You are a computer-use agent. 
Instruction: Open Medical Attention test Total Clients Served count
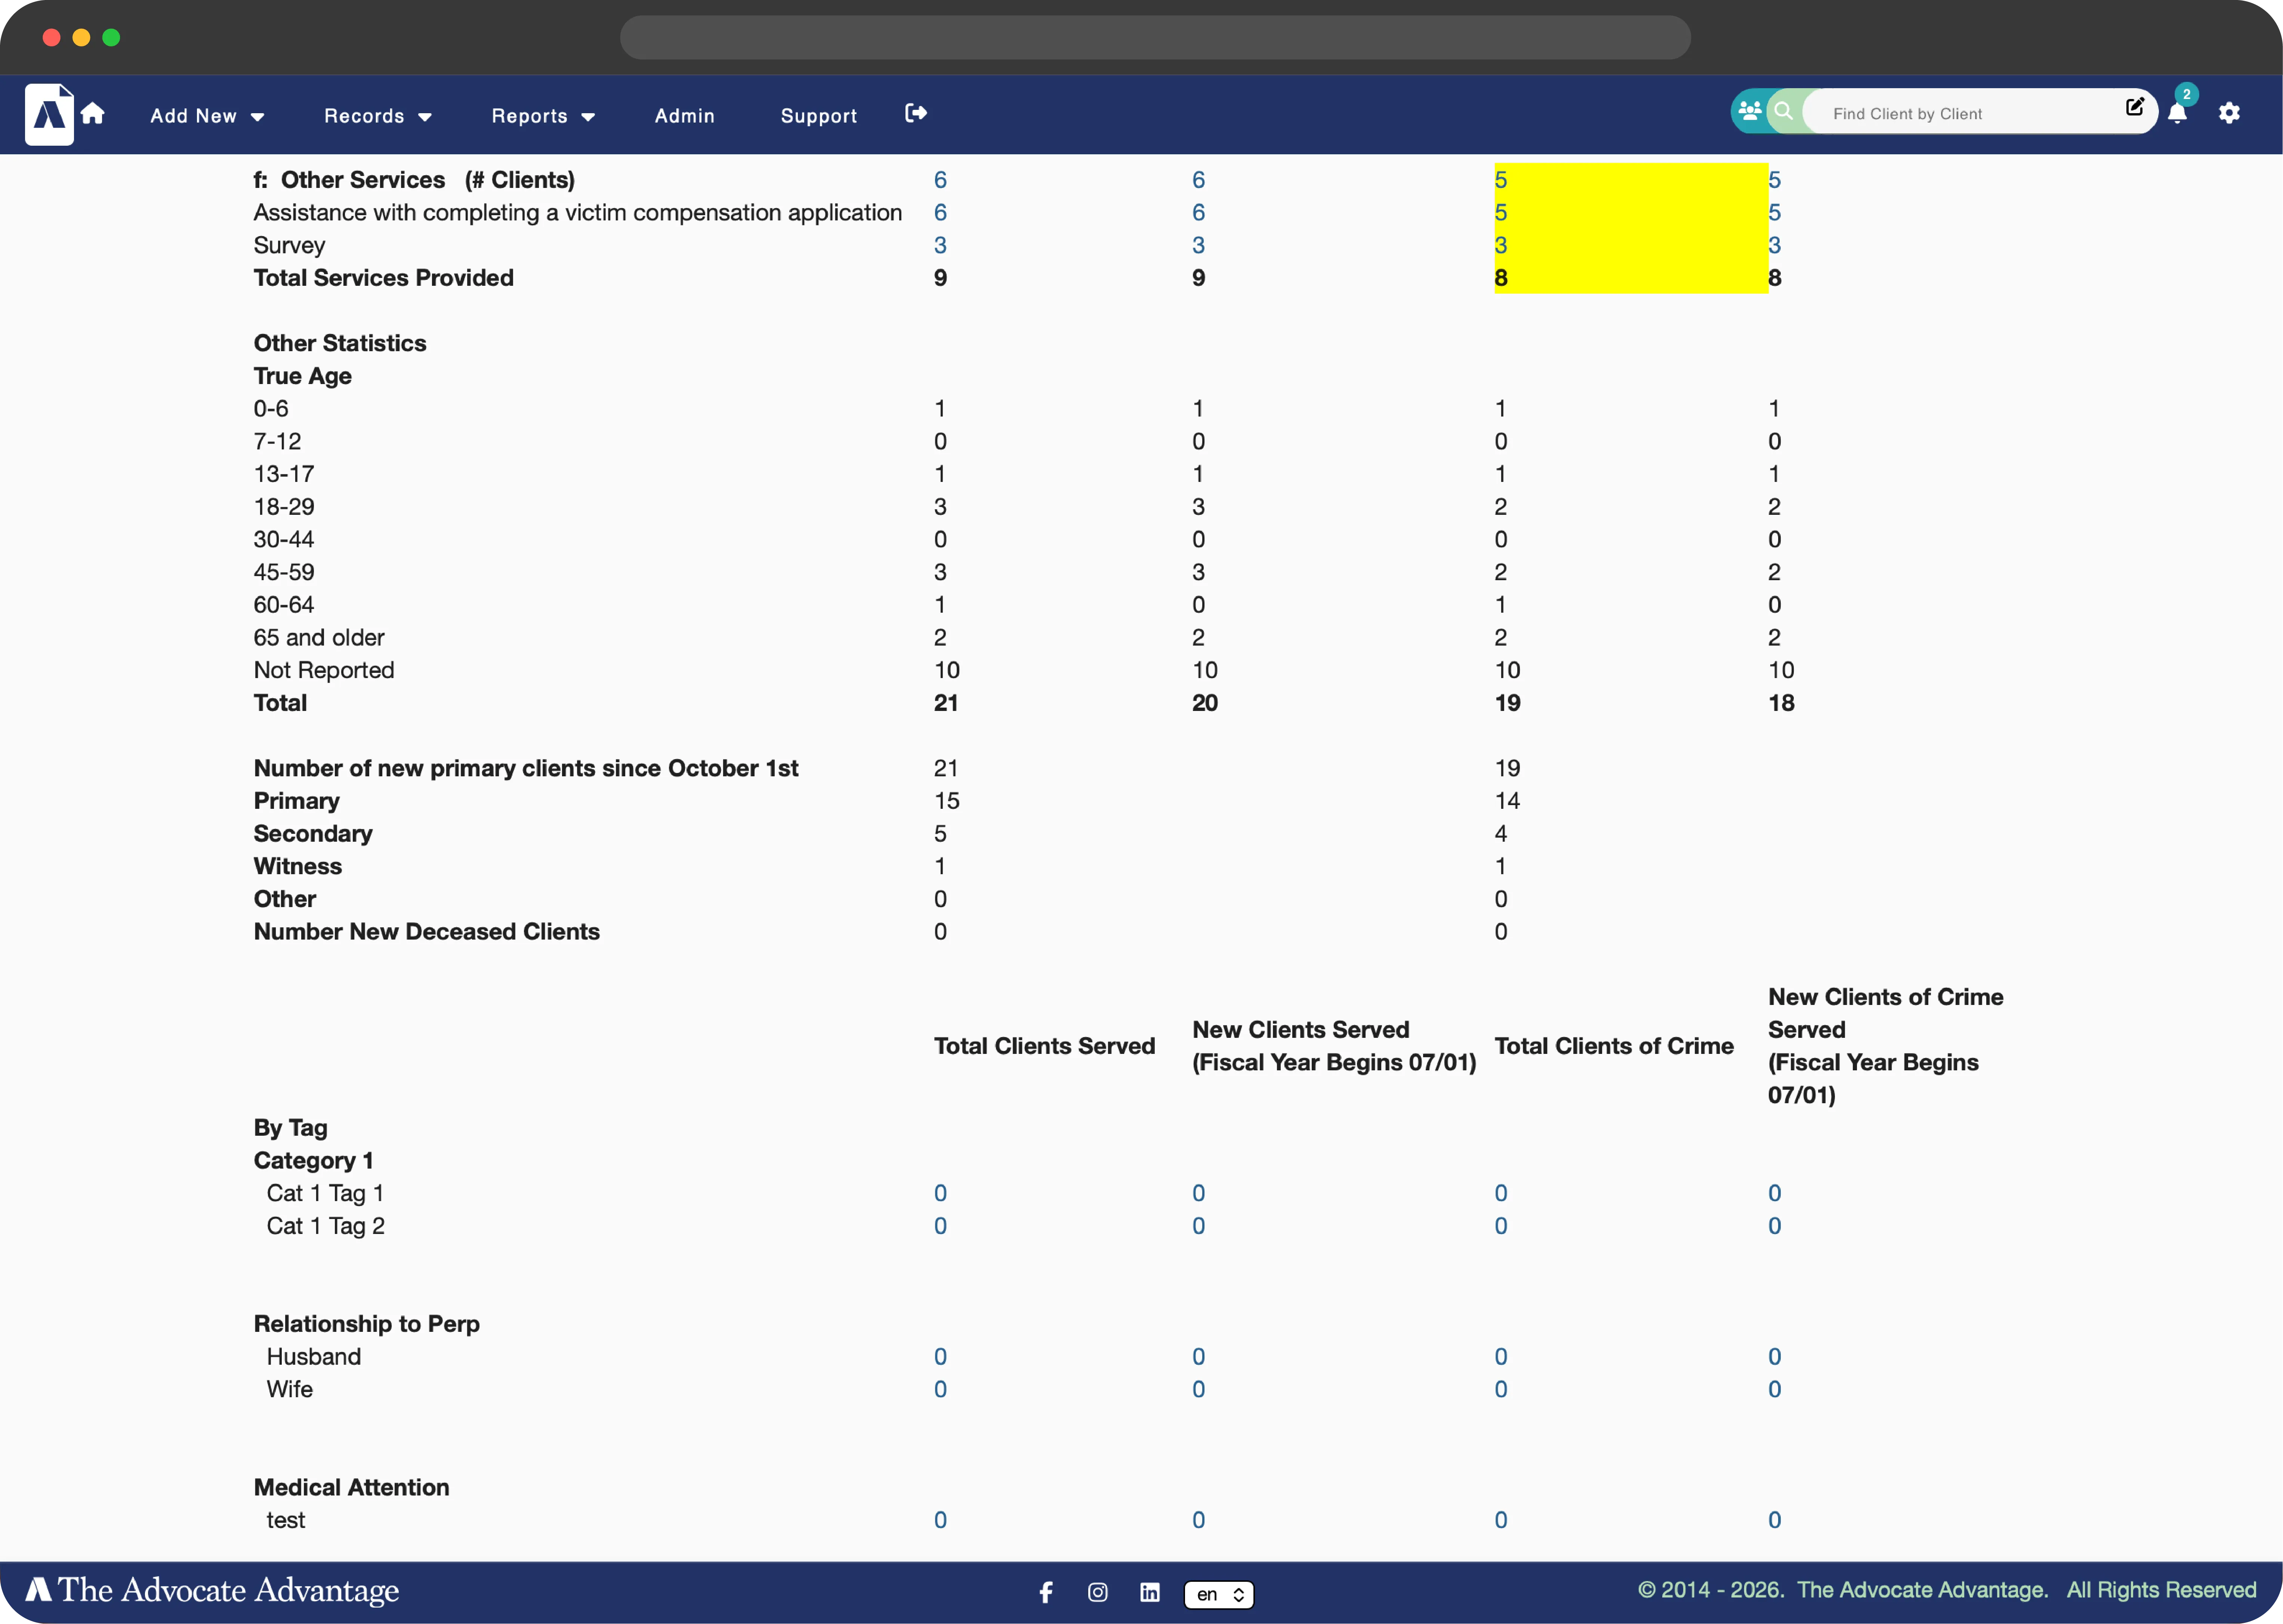point(940,1520)
